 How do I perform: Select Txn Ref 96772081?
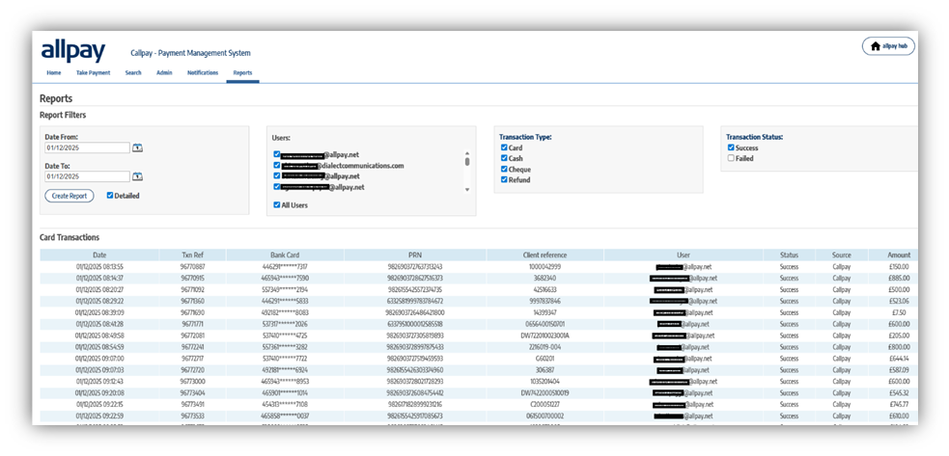tap(192, 335)
